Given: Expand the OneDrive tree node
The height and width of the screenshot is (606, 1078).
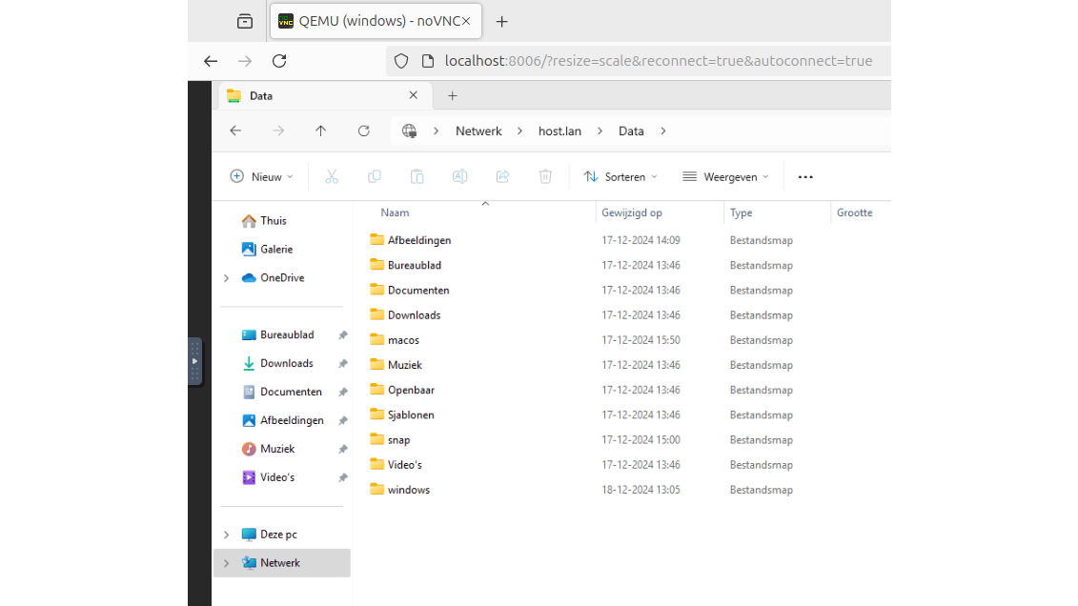Looking at the screenshot, I should click(226, 278).
